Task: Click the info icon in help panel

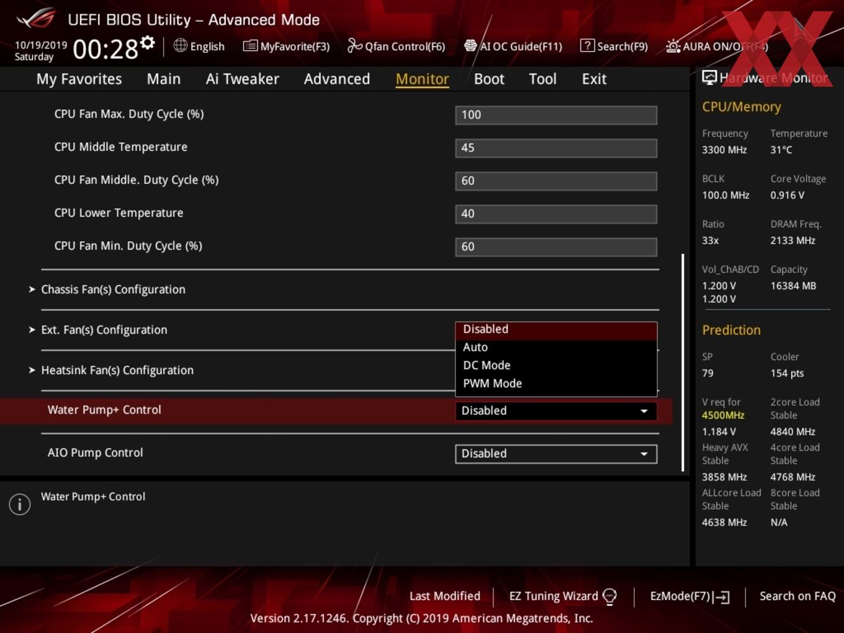Action: 20,505
